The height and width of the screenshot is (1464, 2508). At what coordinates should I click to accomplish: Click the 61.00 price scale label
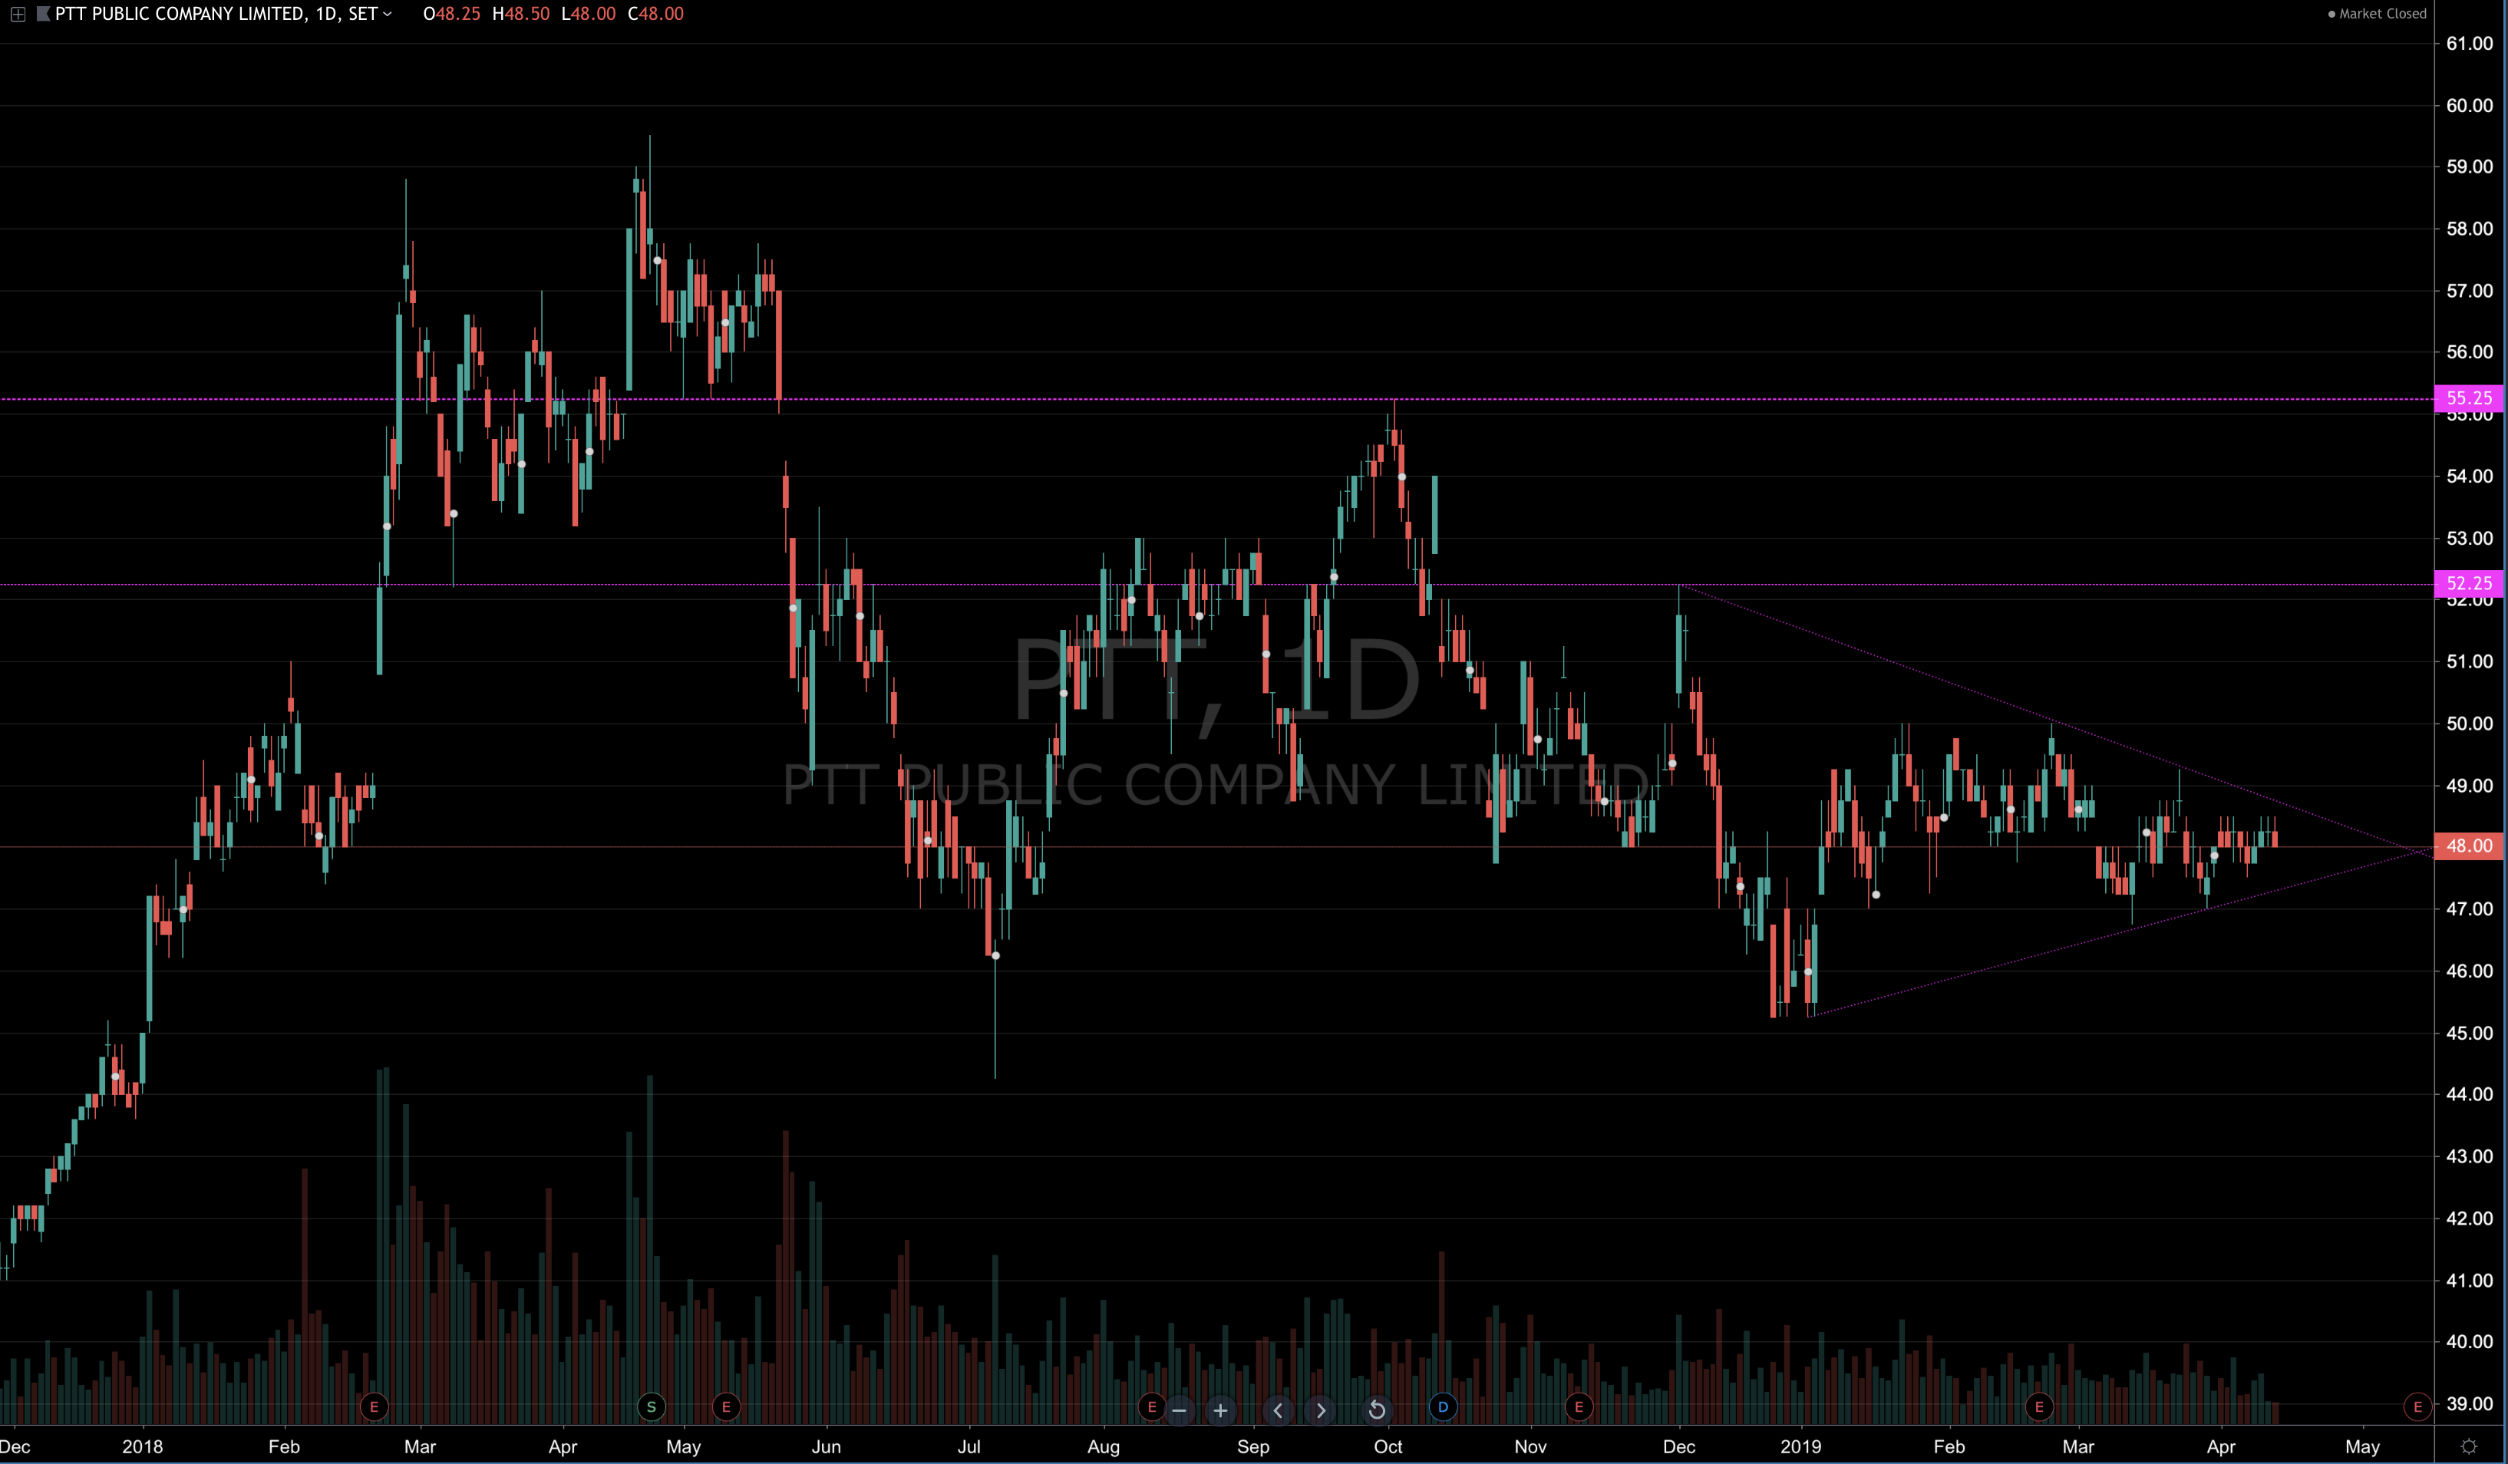2469,44
